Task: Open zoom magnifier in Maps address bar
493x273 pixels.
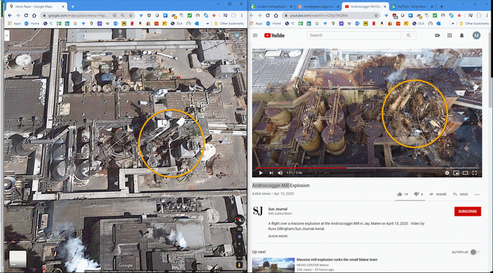Action: coord(123,15)
